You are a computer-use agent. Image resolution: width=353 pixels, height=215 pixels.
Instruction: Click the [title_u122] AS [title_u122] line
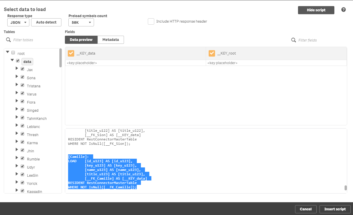pos(115,131)
